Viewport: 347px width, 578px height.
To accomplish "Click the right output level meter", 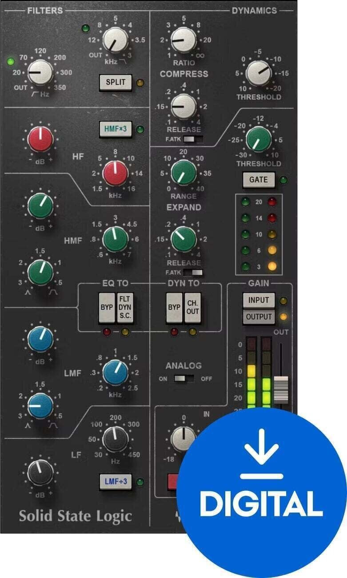I will pyautogui.click(x=266, y=373).
